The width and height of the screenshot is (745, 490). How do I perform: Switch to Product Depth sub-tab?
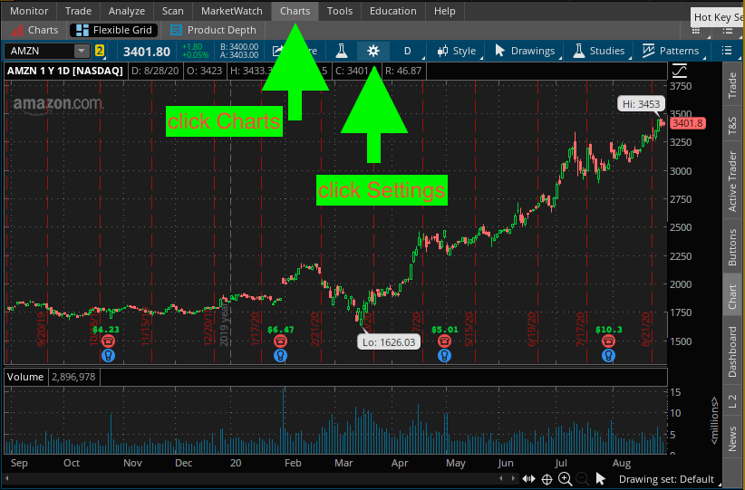(213, 30)
